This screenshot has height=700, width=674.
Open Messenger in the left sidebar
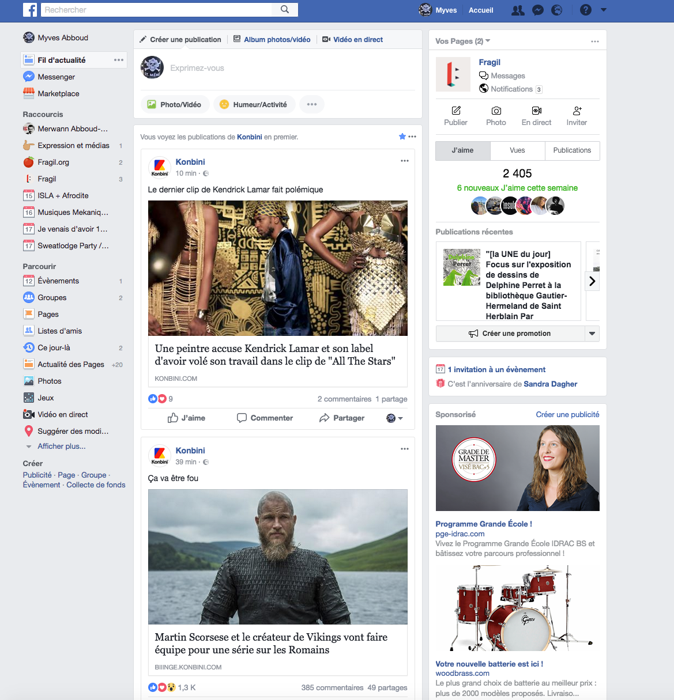49,77
